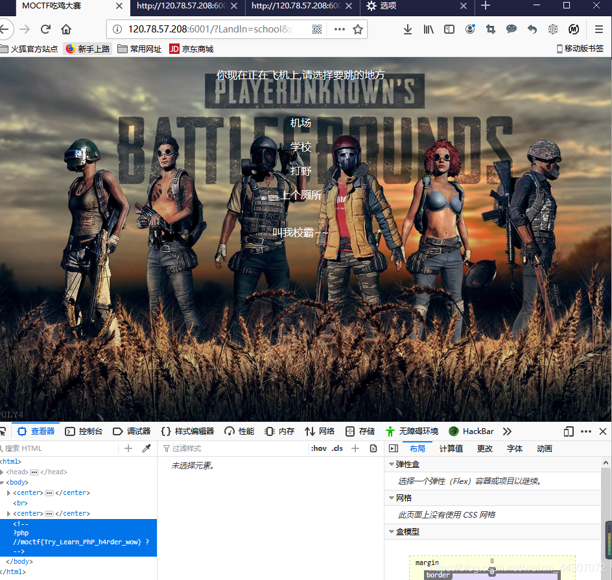Viewport: 612px width, 580px height.
Task: Open the 内存 memory tab
Action: pyautogui.click(x=279, y=431)
